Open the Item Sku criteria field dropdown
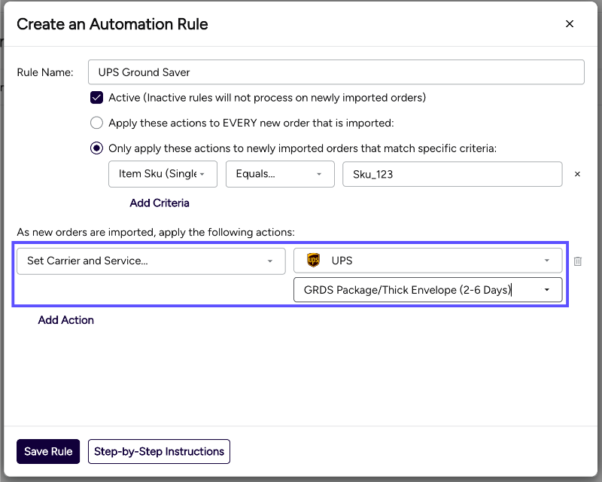Image resolution: width=602 pixels, height=482 pixels. (x=163, y=174)
